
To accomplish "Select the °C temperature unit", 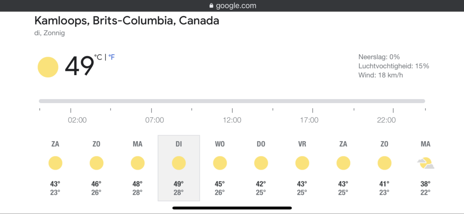I will [x=98, y=57].
